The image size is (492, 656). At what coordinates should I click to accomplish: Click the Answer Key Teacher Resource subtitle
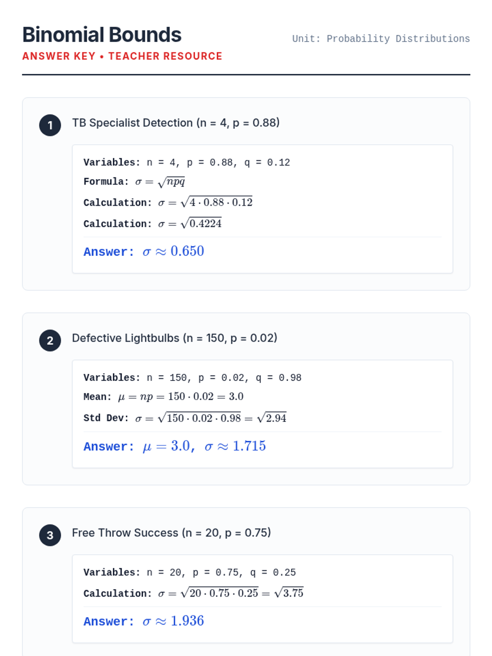pyautogui.click(x=122, y=56)
